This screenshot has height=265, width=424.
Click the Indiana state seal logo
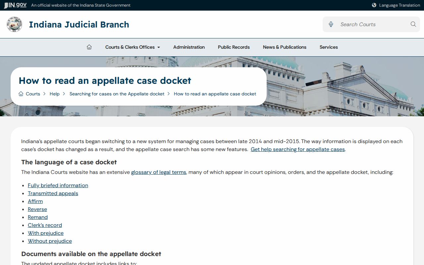(14, 25)
